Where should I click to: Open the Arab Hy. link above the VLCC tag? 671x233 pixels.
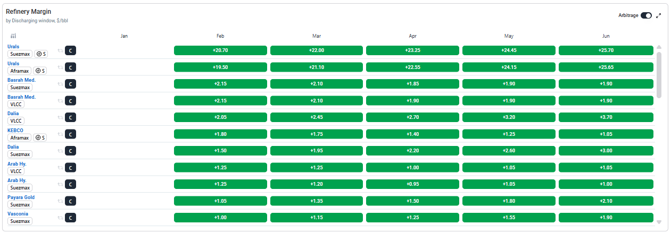[17, 164]
